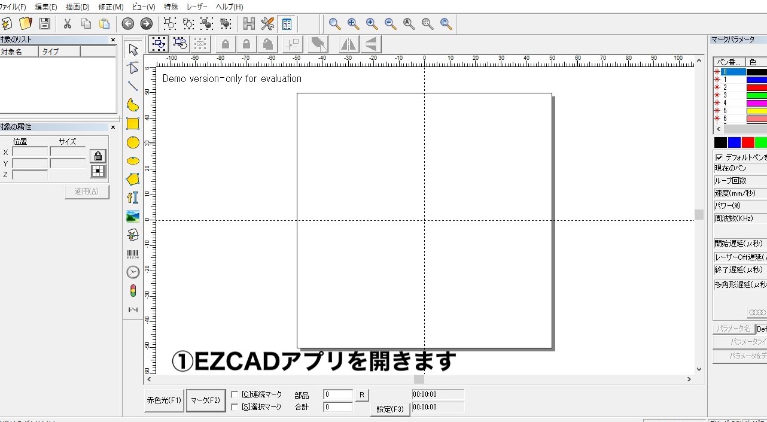Redo the action with the right arrow
This screenshot has height=422, width=767.
pyautogui.click(x=147, y=24)
